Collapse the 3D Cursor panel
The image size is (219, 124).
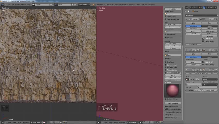click(165, 38)
